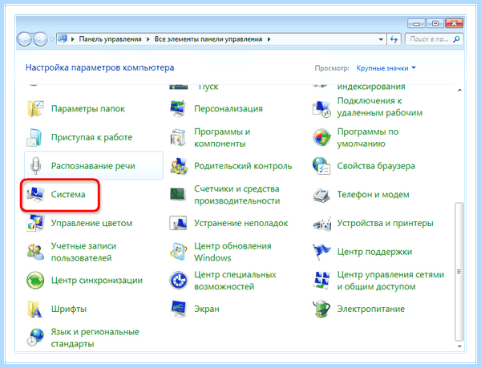This screenshot has width=481, height=368.
Task: Open the Шрифты fonts folder icon
Action: (34, 309)
